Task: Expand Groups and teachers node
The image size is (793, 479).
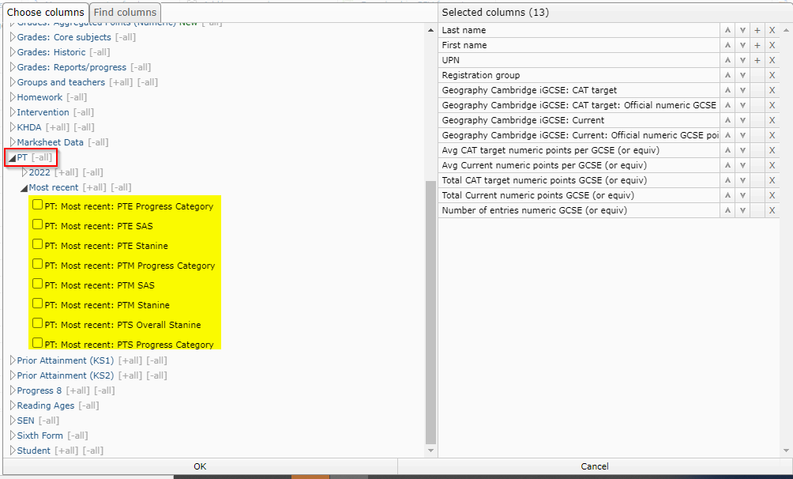Action: click(13, 82)
